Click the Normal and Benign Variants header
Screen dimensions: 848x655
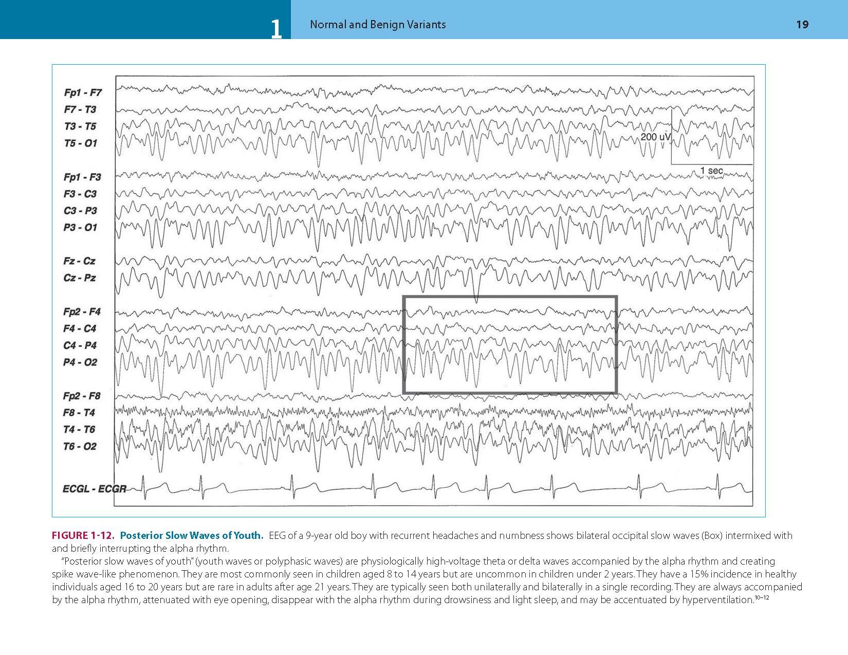(x=378, y=25)
